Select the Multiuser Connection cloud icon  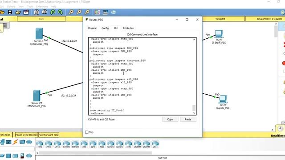[x=29, y=142]
